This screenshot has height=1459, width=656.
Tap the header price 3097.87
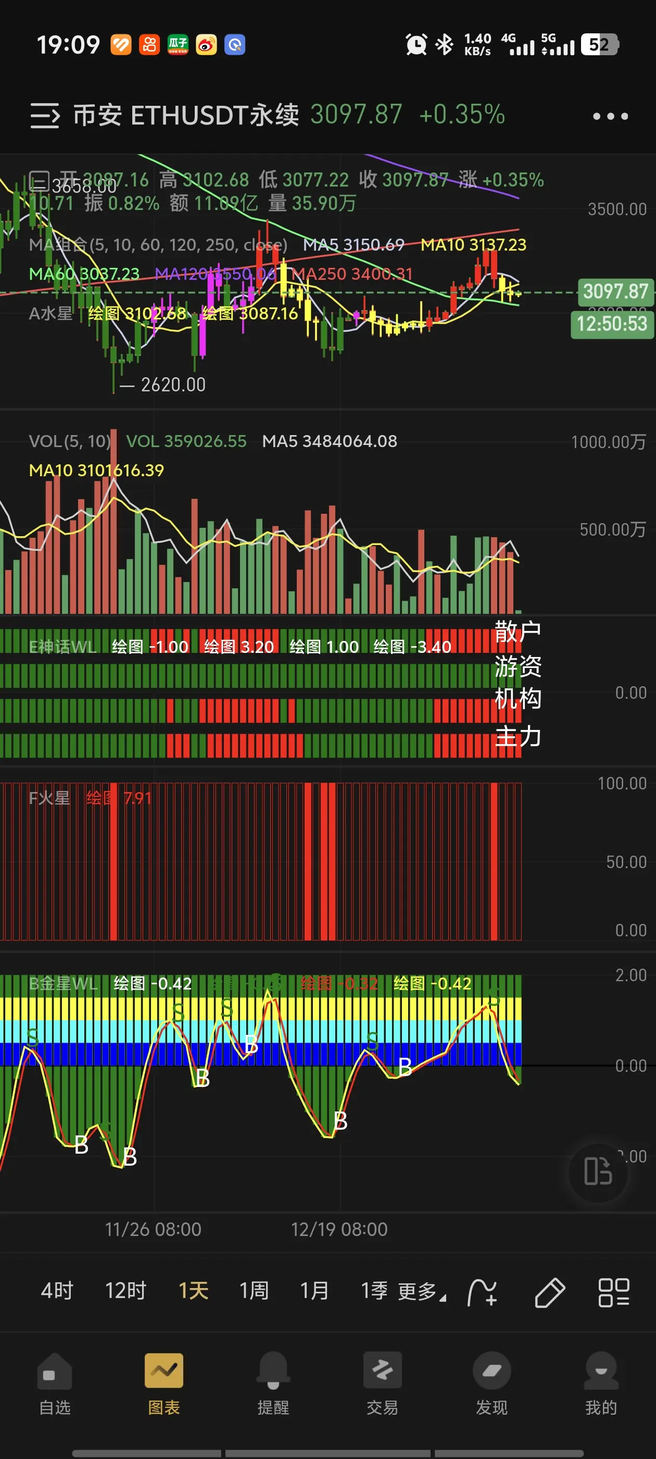point(356,115)
